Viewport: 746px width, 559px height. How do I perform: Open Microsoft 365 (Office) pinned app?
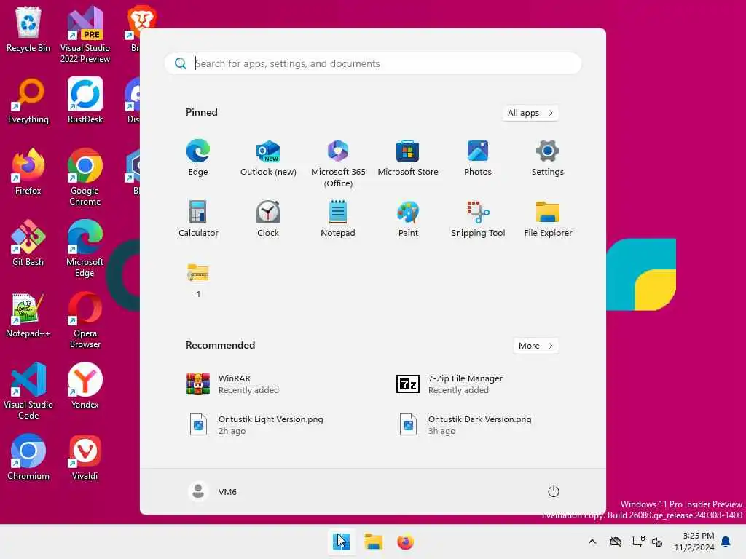pos(338,164)
